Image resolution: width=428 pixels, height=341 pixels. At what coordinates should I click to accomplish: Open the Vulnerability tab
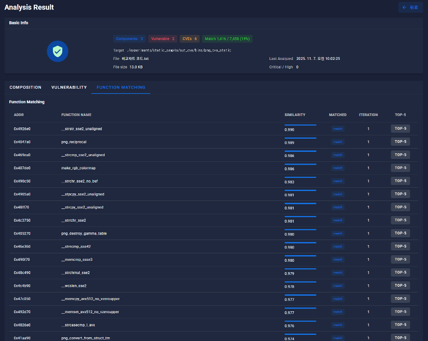click(69, 87)
